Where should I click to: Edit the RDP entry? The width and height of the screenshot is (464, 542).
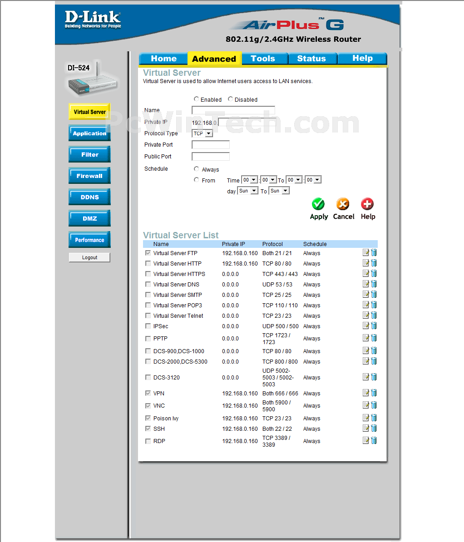click(x=366, y=440)
